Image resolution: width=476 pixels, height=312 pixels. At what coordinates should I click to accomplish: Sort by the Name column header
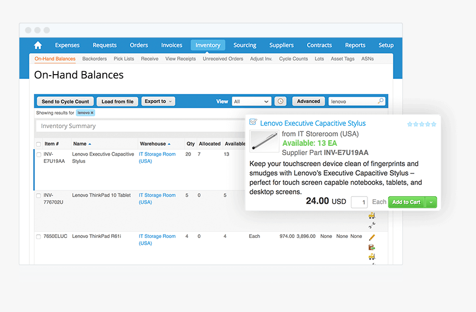(x=82, y=144)
